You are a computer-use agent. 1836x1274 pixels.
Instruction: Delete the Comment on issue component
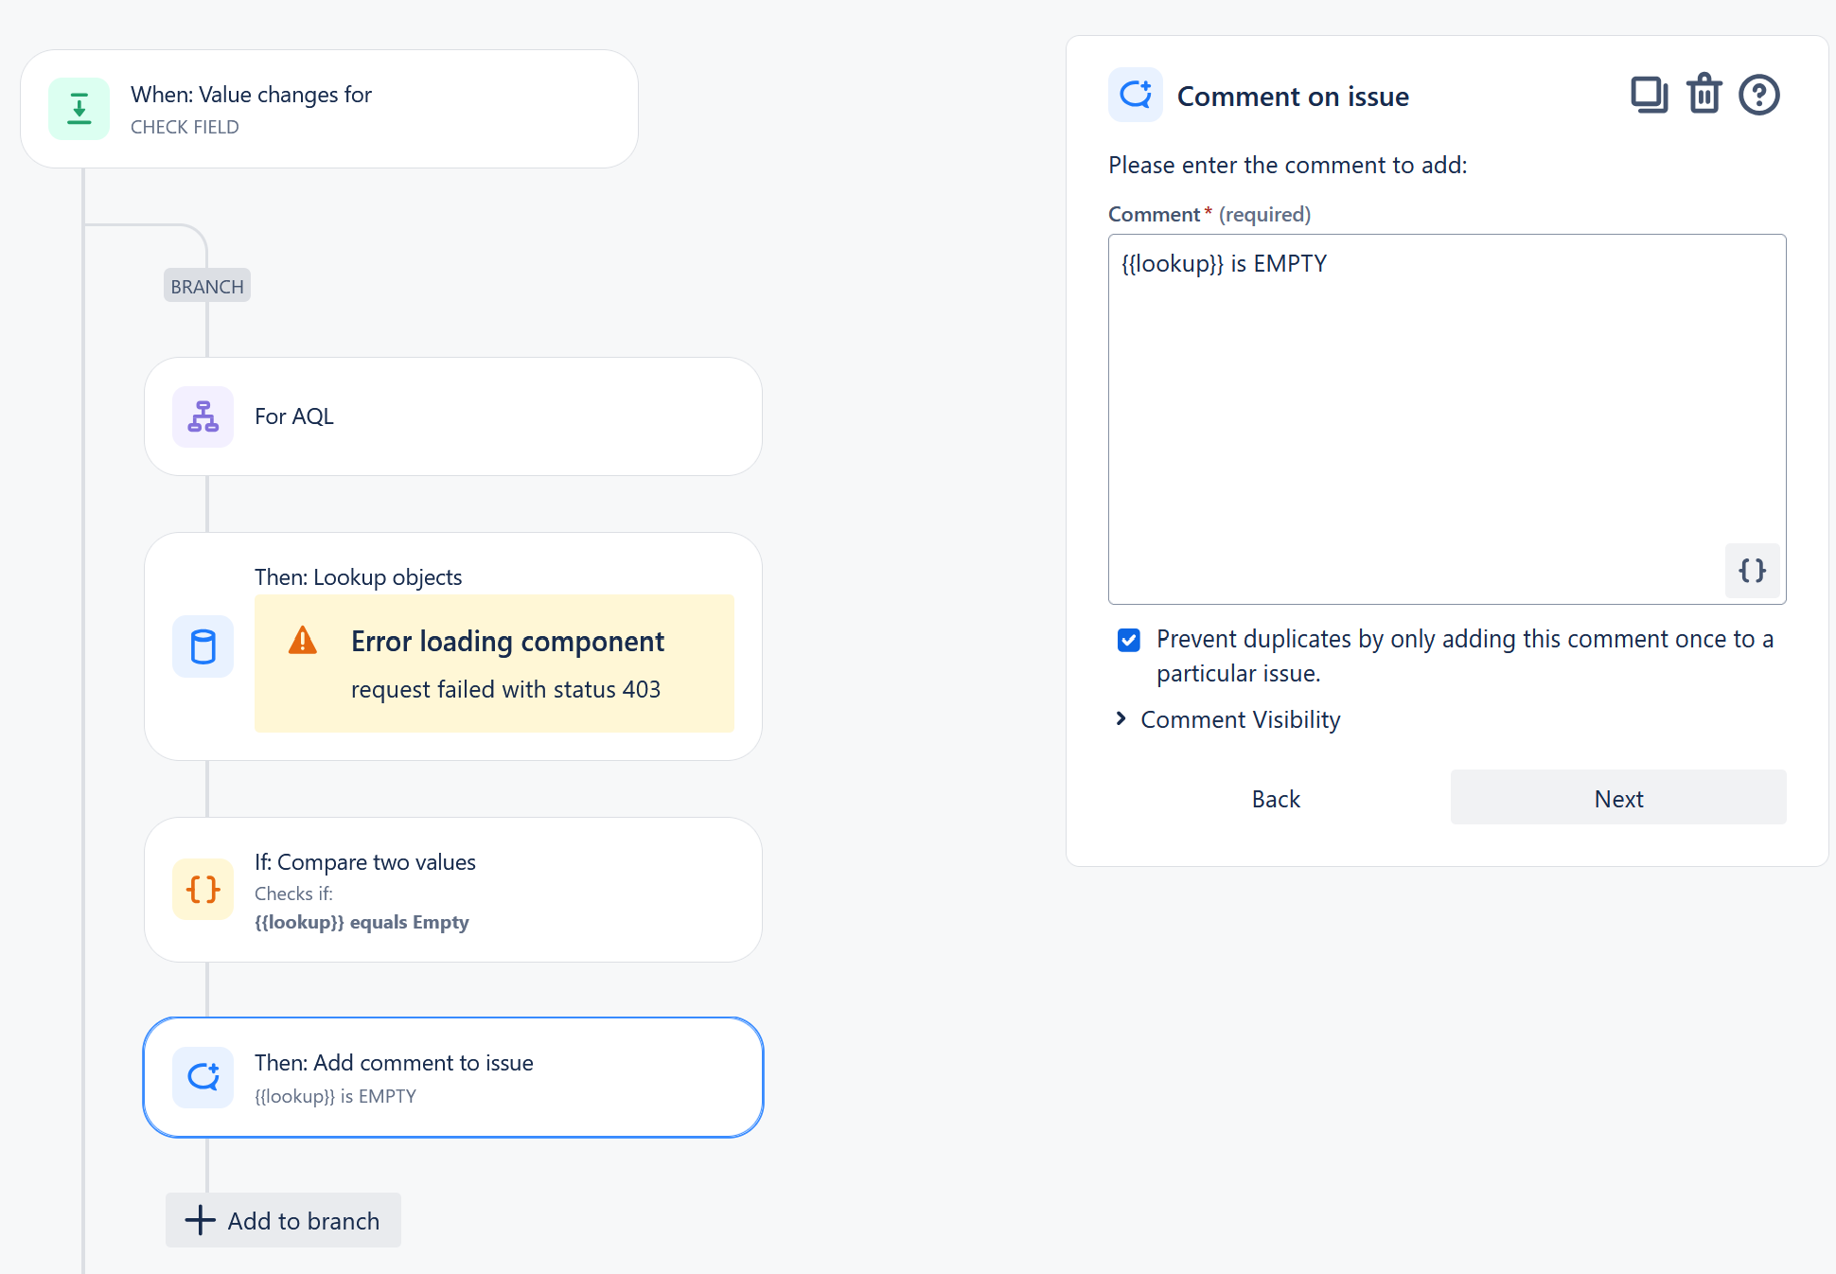[x=1704, y=95]
